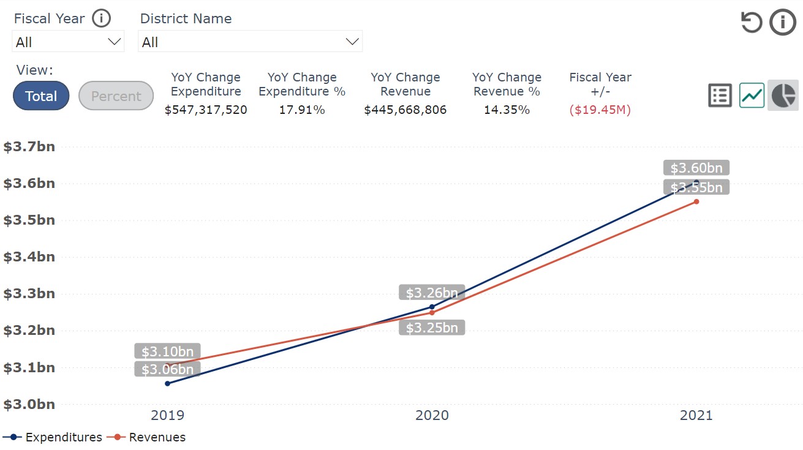Click the 2020 x-axis label
This screenshot has width=803, height=450.
tap(432, 416)
